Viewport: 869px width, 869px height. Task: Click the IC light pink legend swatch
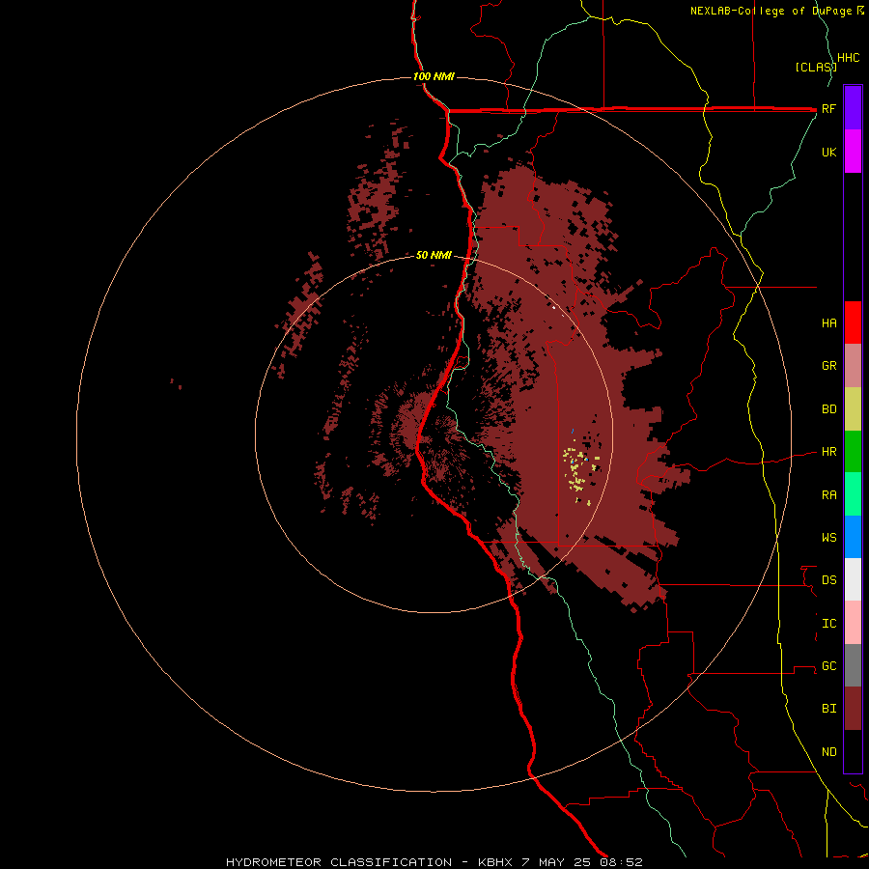[853, 623]
